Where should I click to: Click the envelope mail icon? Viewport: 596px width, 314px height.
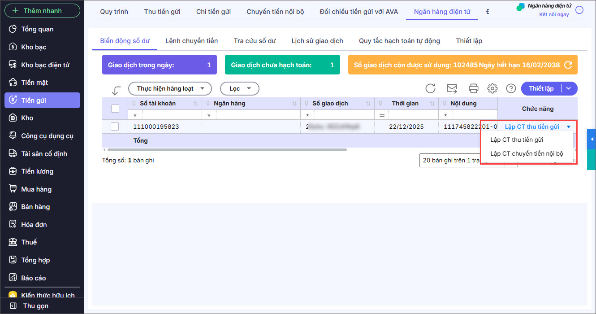(452, 88)
